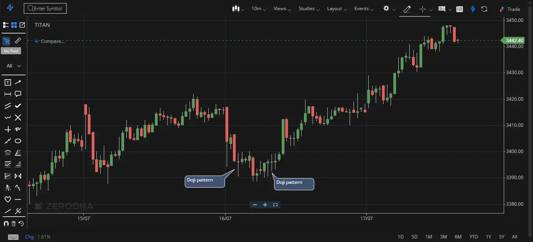Toggle the drawing pencil toolbar button

(407, 9)
